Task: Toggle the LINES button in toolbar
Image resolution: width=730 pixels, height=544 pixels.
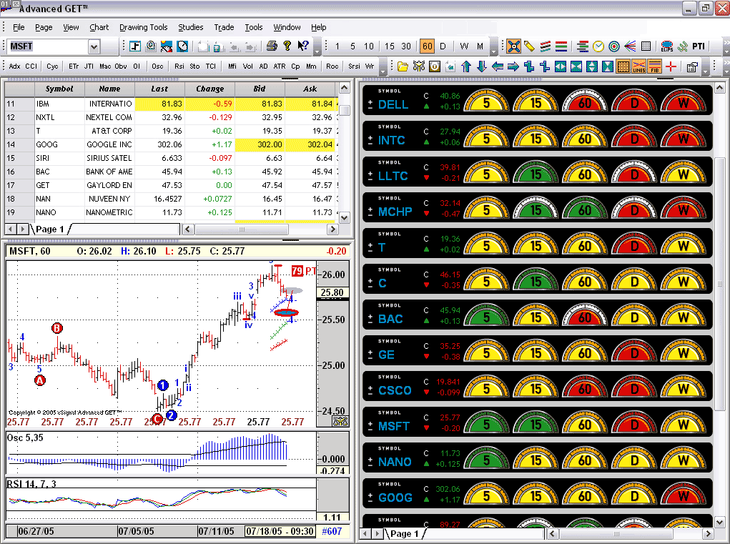Action: (x=638, y=66)
